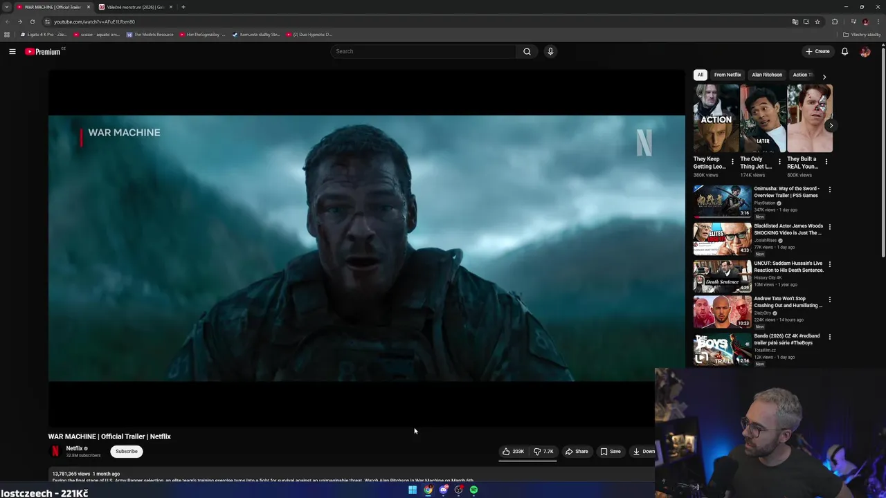Translate page icon in address bar
This screenshot has height=498, width=886.
tap(795, 21)
